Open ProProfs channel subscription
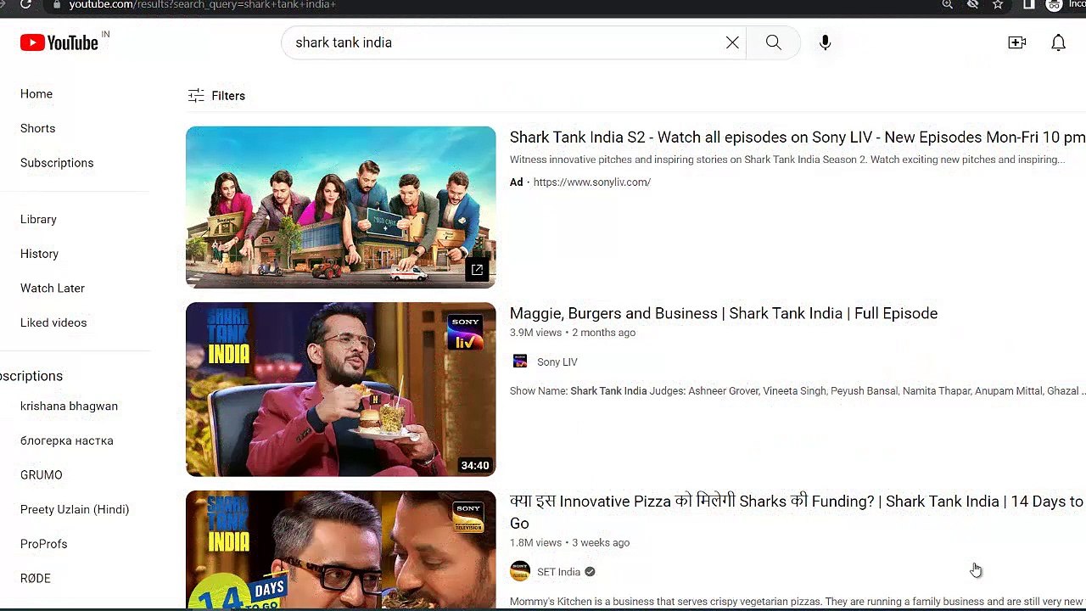 click(44, 544)
